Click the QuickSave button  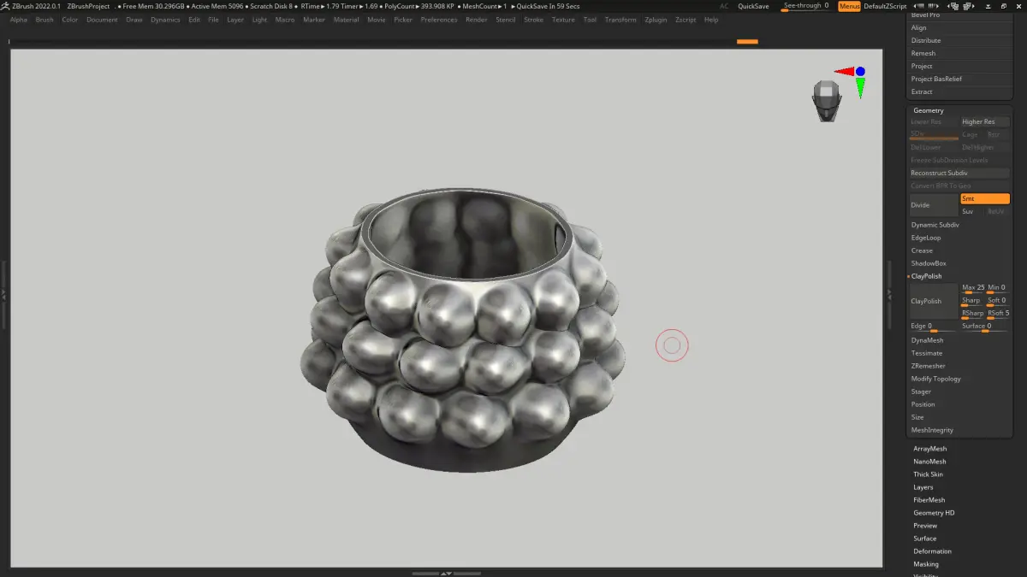tap(753, 6)
